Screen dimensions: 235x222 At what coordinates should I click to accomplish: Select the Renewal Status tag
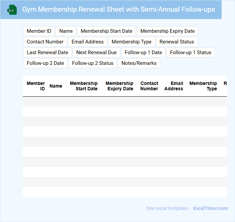pyautogui.click(x=177, y=42)
